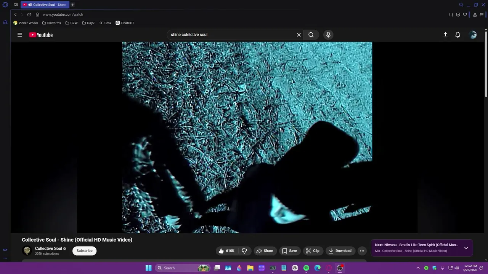Viewport: 488px width, 274px height.
Task: Open the YouTube upload/create icon
Action: pyautogui.click(x=445, y=35)
